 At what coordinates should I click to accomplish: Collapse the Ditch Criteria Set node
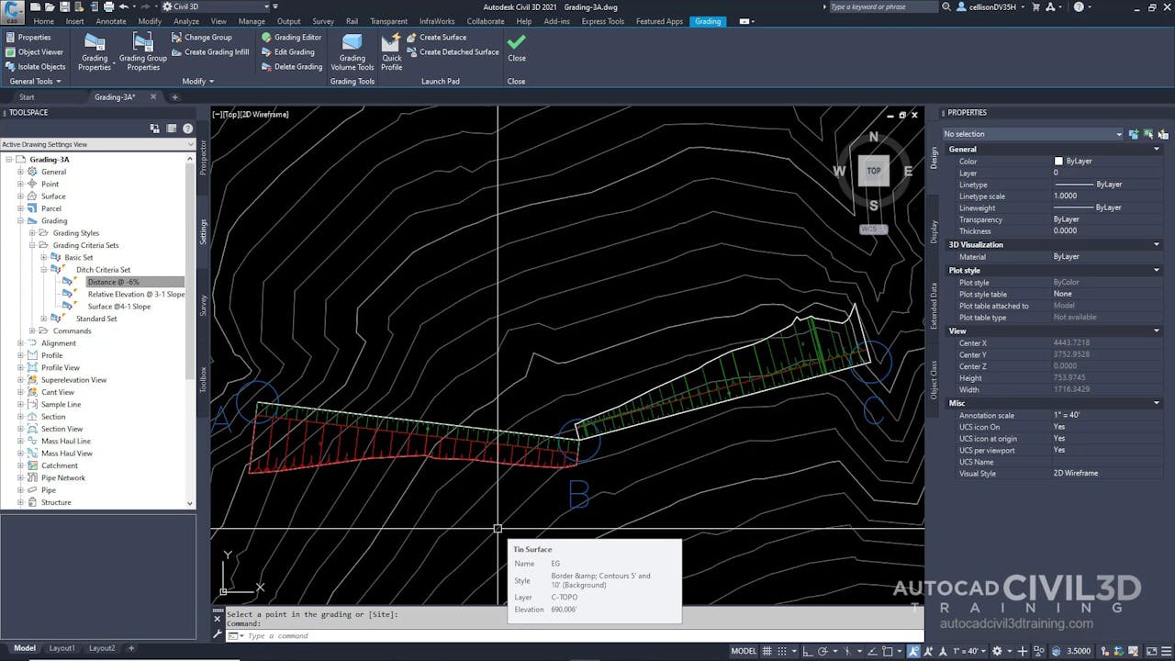pos(44,270)
